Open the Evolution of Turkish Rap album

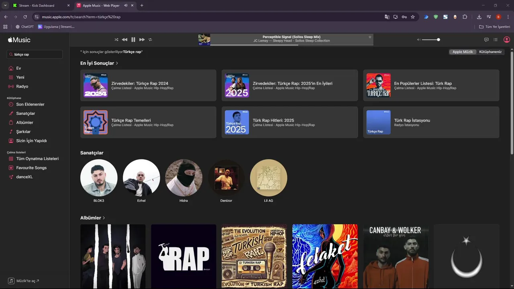[x=254, y=256]
